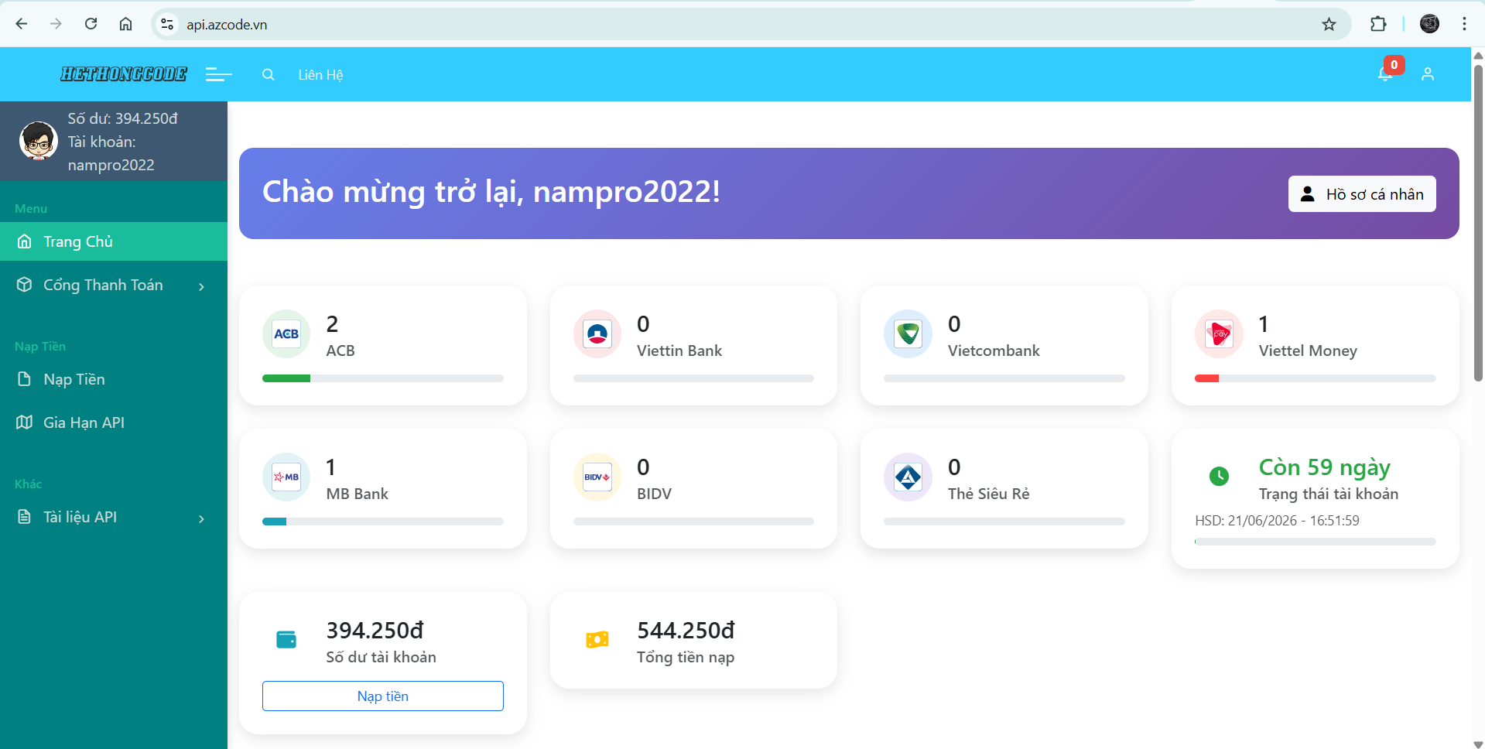The width and height of the screenshot is (1485, 749).
Task: Open Hồ sơ cá nhân
Action: pyautogui.click(x=1362, y=193)
